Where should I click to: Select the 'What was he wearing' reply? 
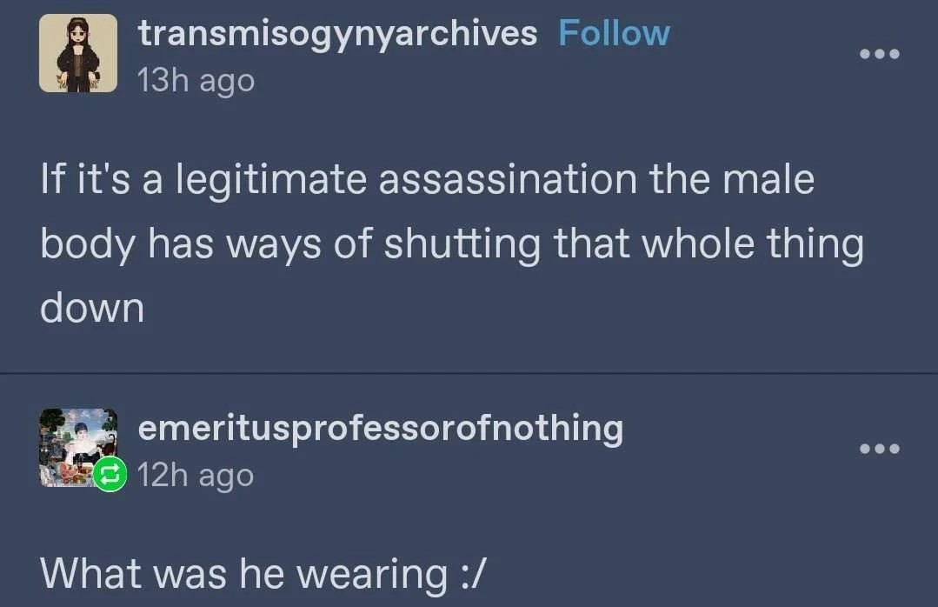click(263, 573)
